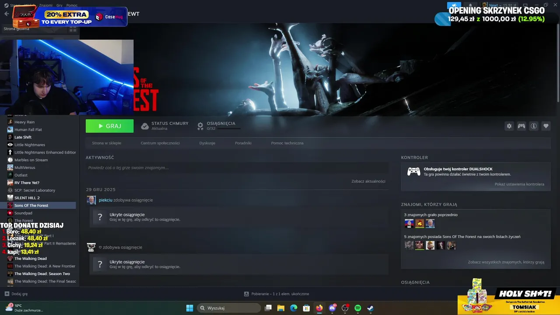560x315 pixels.
Task: Open the Windows Start menu
Action: [x=189, y=308]
